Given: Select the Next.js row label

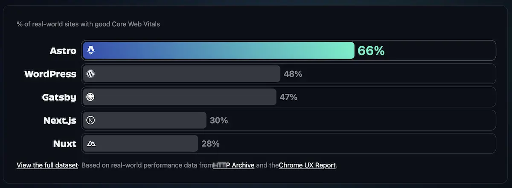Looking at the screenshot, I should click(60, 120).
